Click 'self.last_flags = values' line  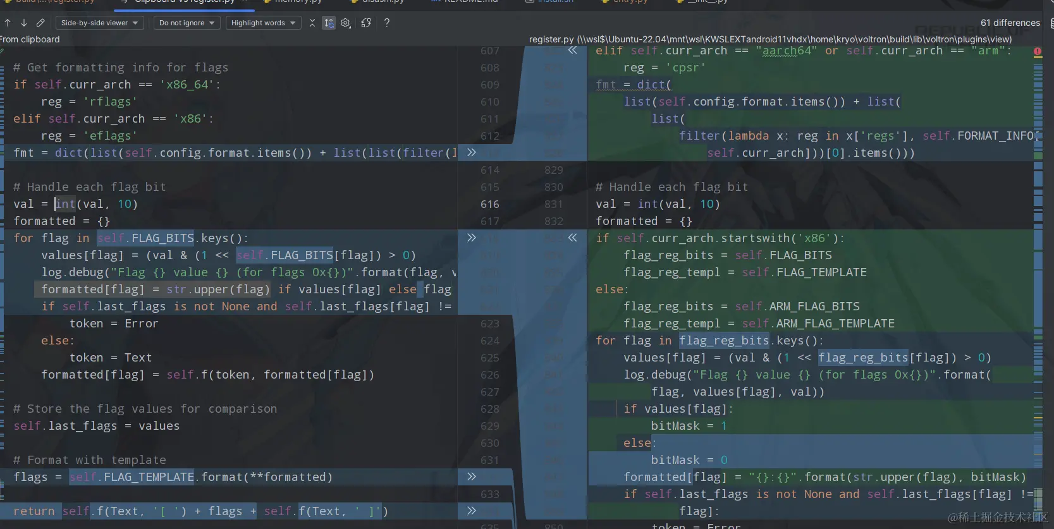point(97,426)
